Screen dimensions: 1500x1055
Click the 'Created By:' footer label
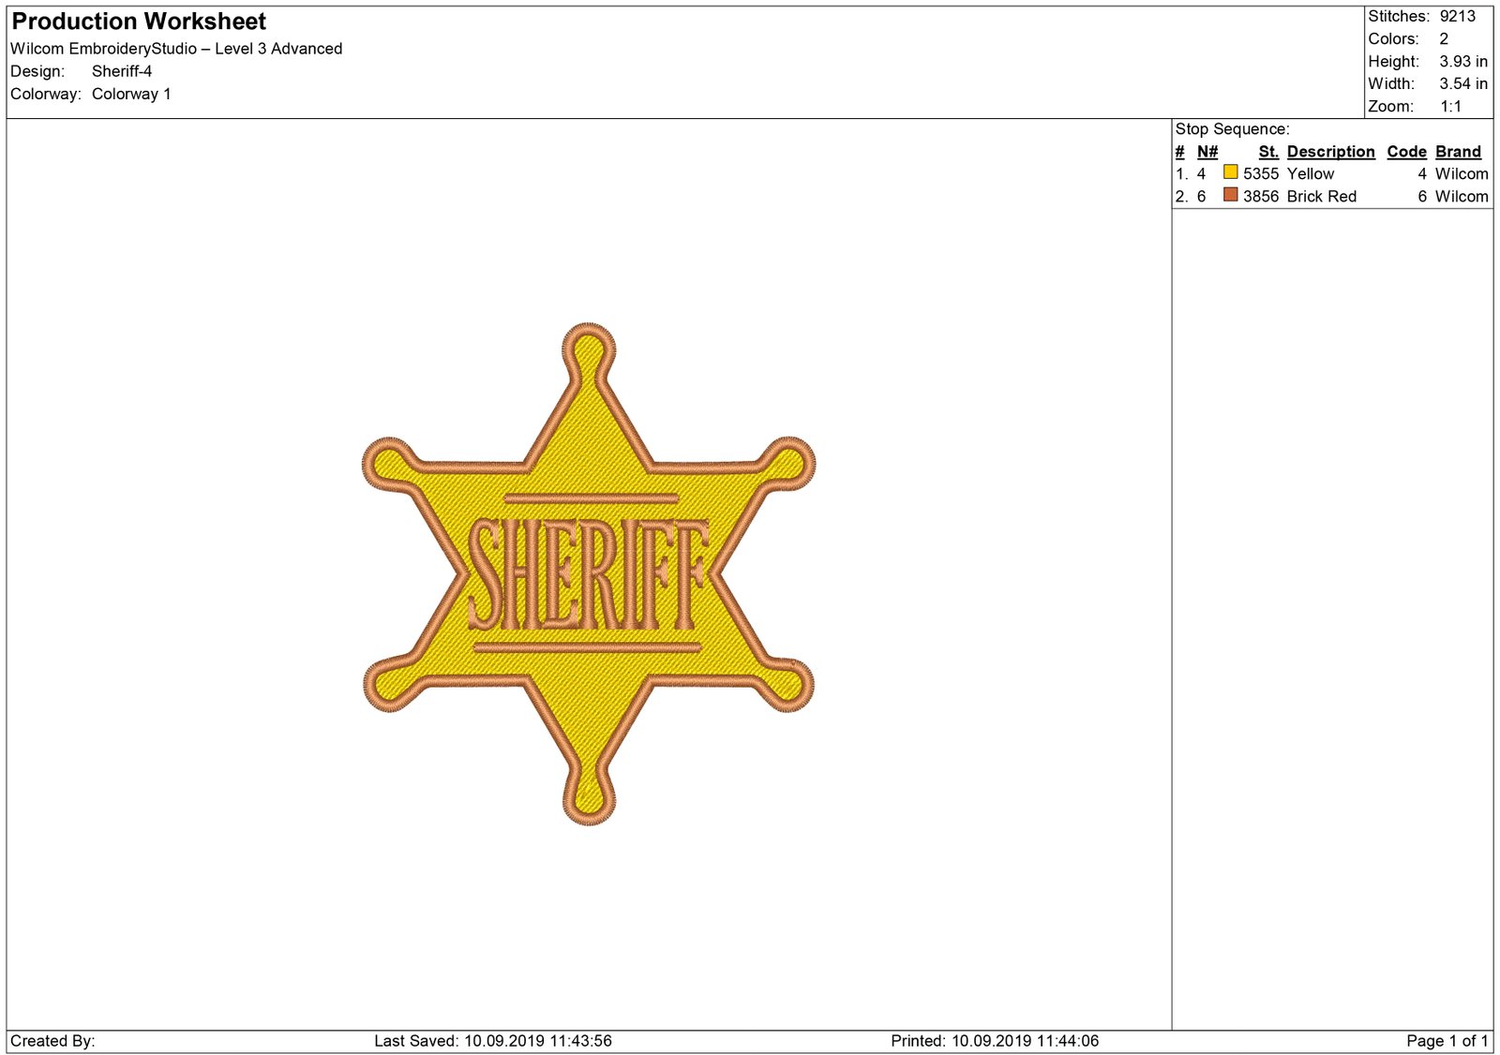tap(52, 1041)
